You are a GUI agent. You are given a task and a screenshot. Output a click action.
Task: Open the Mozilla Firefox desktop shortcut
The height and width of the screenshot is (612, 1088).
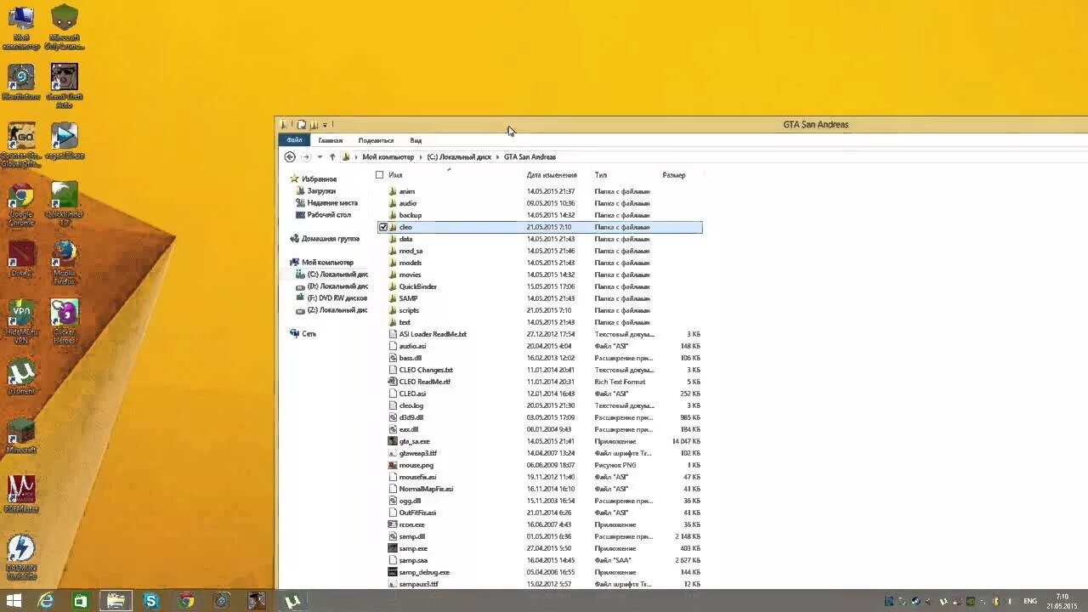pos(65,262)
